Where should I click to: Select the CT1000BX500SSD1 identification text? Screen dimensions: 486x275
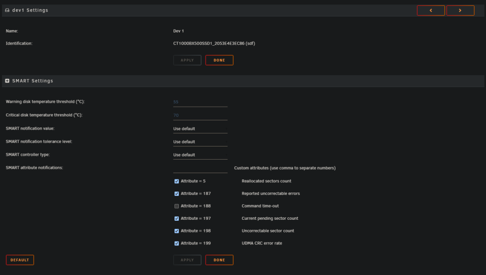214,43
